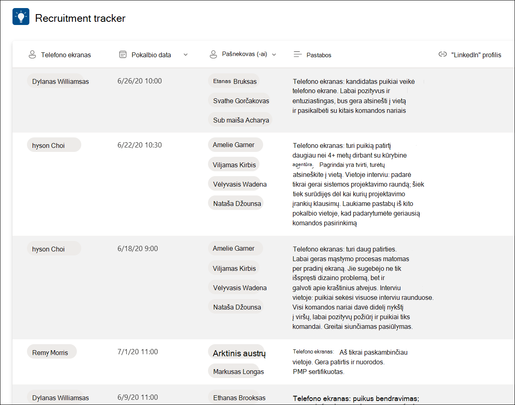The height and width of the screenshot is (405, 515).
Task: Click the 6/22/20 10:30 date cell
Action: [x=140, y=145]
